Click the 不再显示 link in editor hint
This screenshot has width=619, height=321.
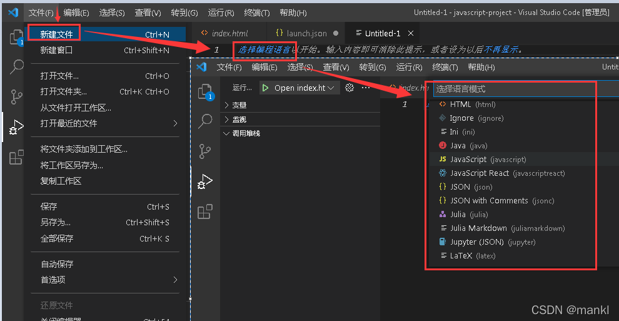coord(501,49)
